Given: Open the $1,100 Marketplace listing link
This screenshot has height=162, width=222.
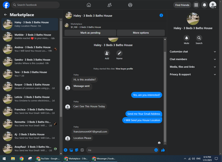Looking at the screenshot, I should (86, 27).
